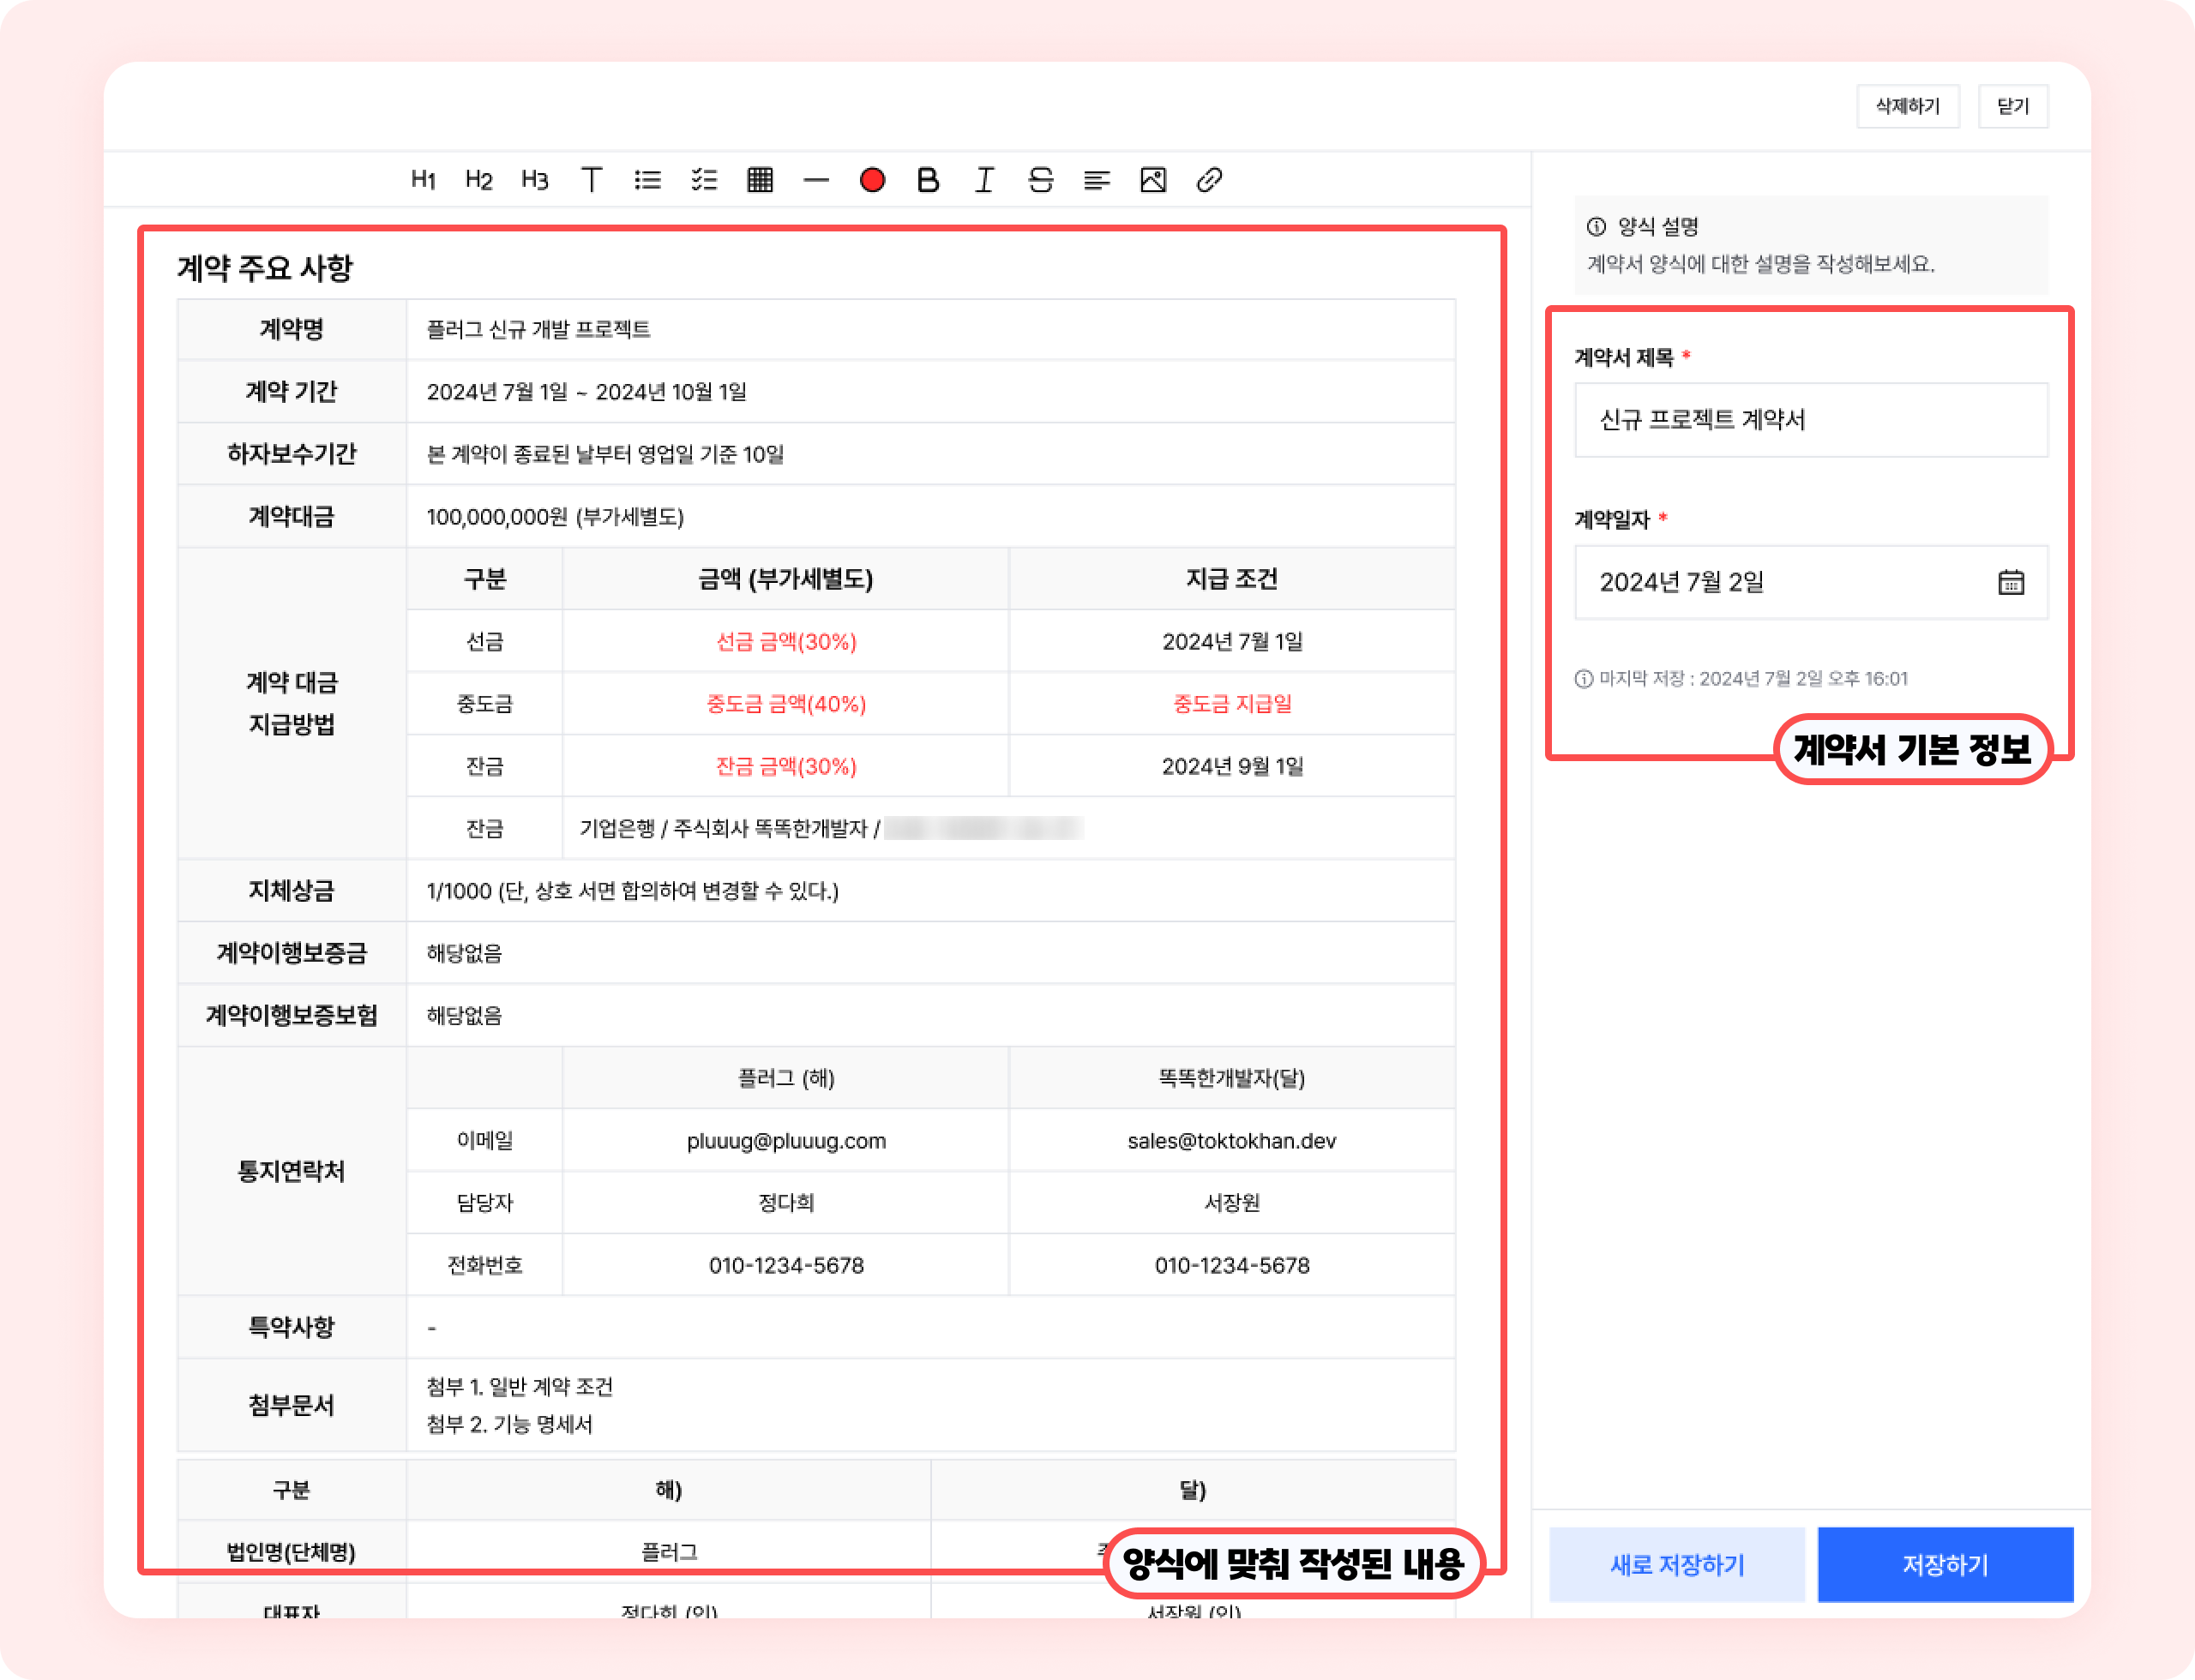This screenshot has height=1680, width=2195.
Task: Open calendar picker for 계약일자
Action: (x=2011, y=582)
